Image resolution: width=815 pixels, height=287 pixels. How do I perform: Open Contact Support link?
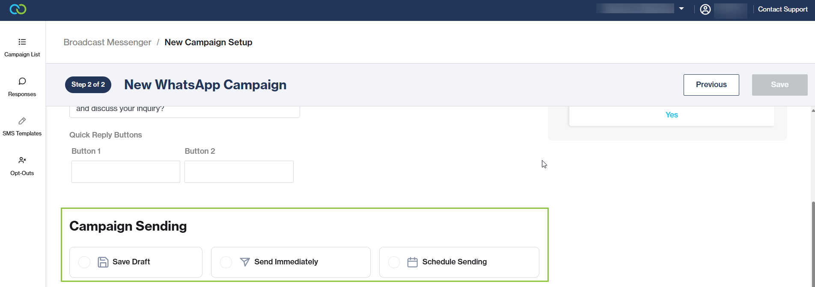[x=783, y=9]
